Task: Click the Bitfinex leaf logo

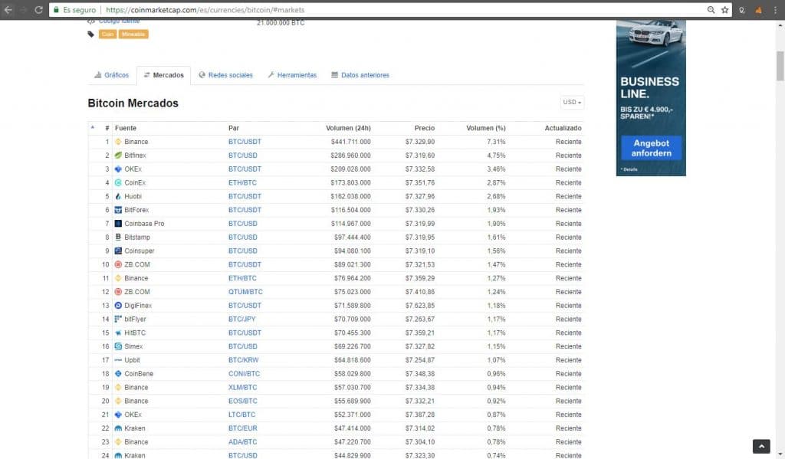Action: click(x=118, y=155)
